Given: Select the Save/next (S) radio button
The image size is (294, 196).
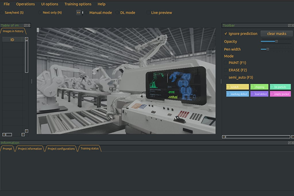Looking at the screenshot, I should click(x=3, y=12).
